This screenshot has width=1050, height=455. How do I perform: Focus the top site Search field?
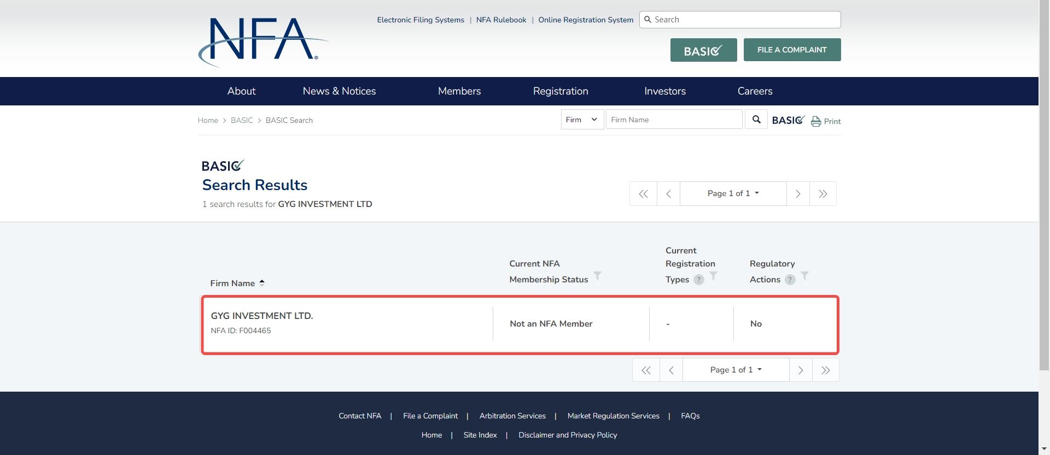pyautogui.click(x=740, y=20)
